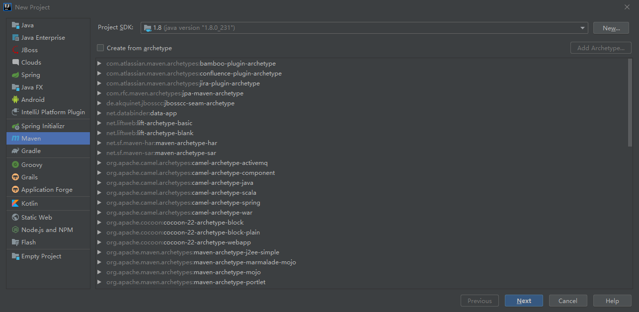Click the Node.js and NPM icon
This screenshot has width=639, height=312.
click(x=15, y=230)
